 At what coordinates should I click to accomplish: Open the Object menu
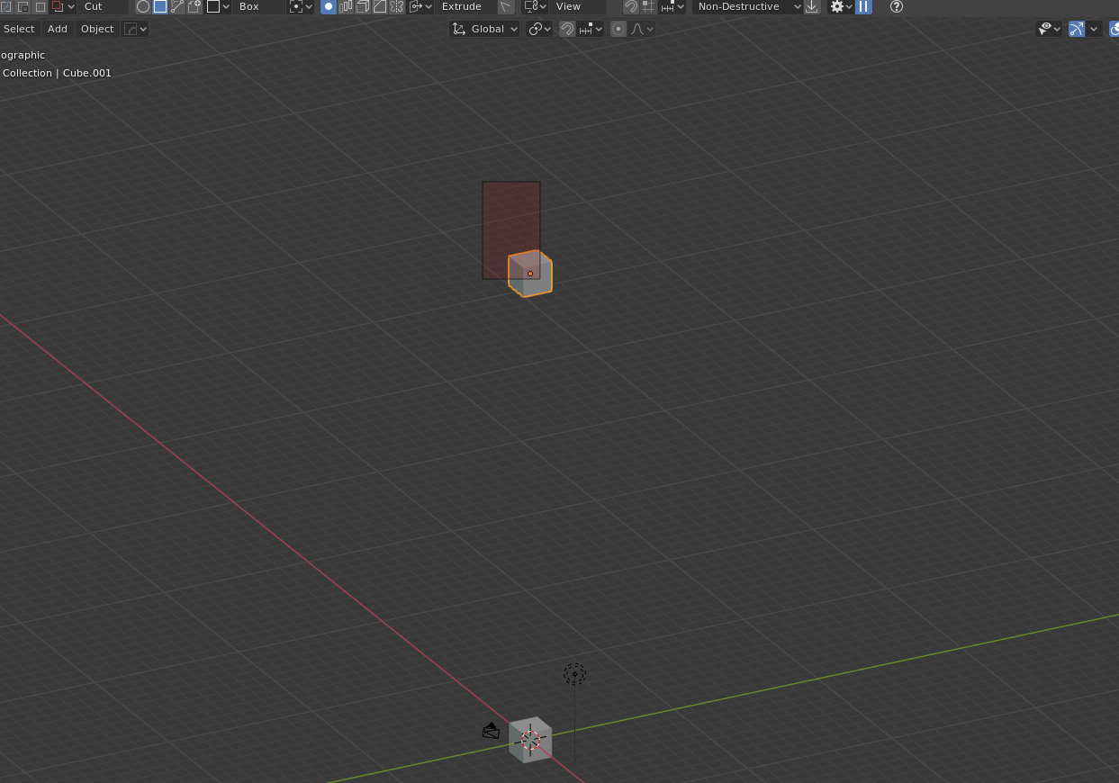pos(97,29)
